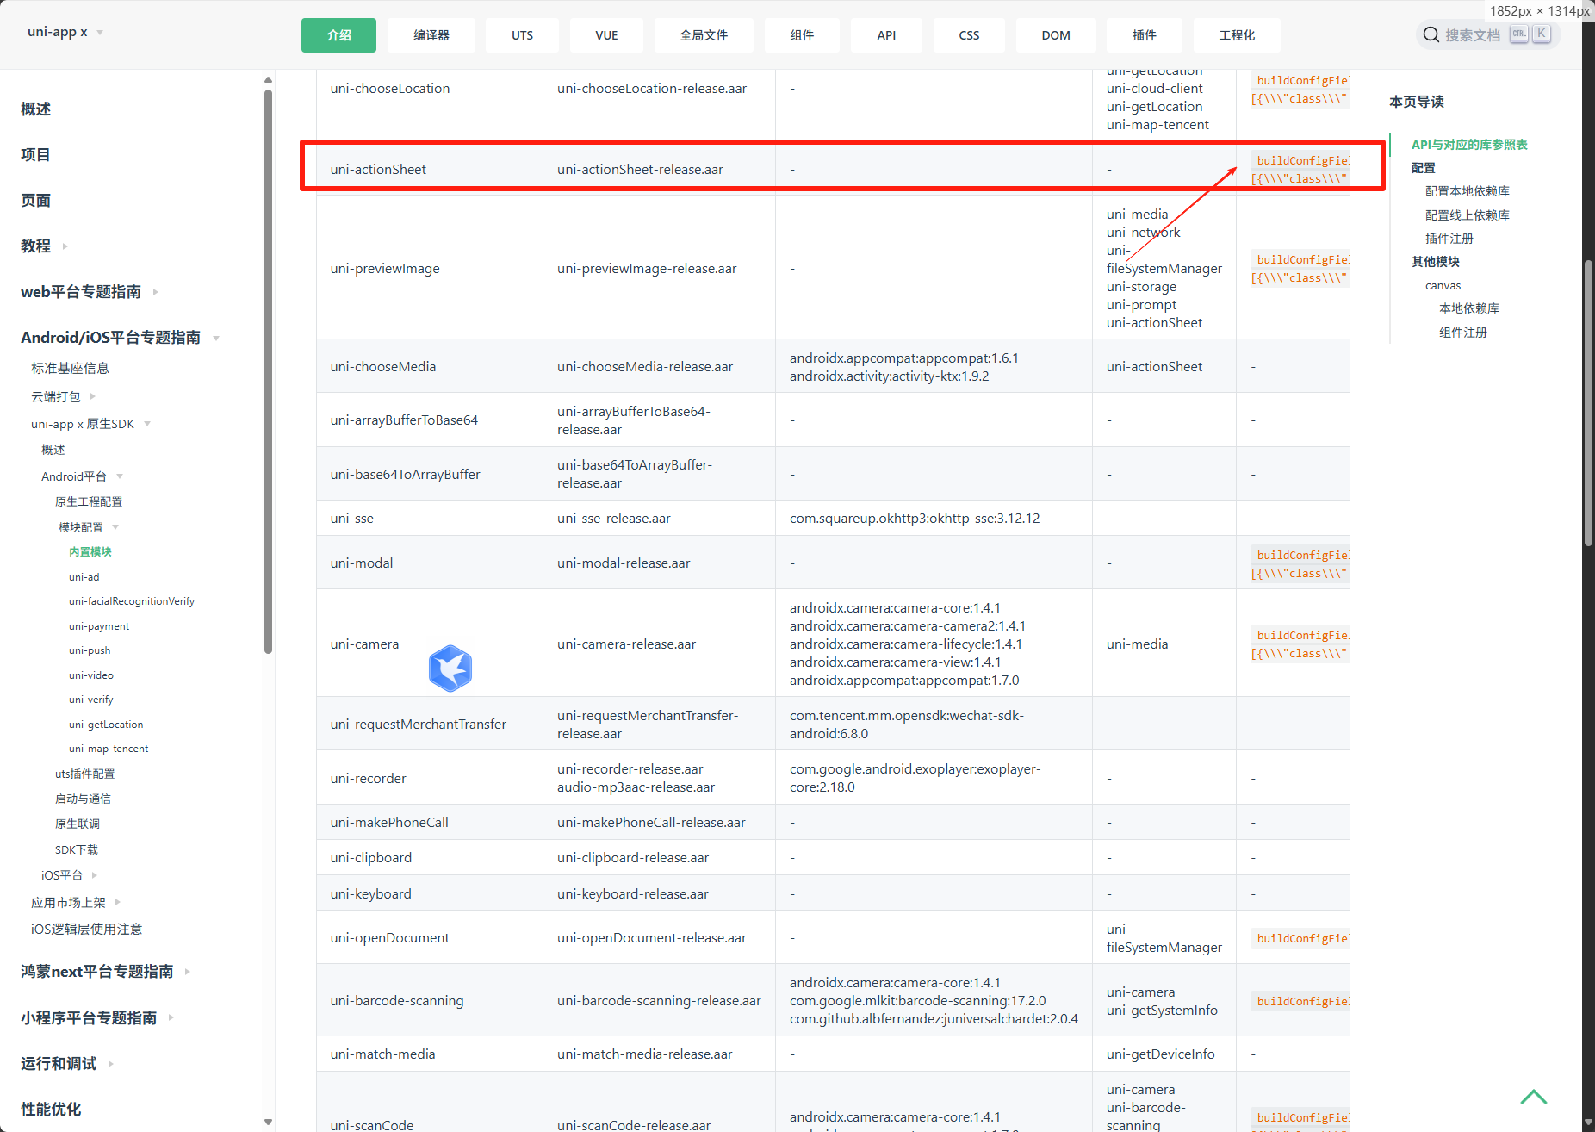This screenshot has height=1132, width=1595.
Task: Open the uni-video sidebar entry
Action: click(x=91, y=675)
